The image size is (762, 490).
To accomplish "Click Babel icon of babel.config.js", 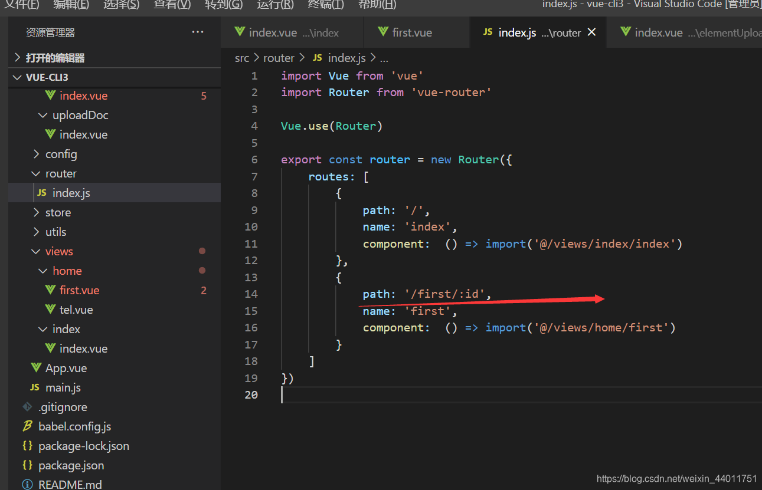I will point(27,426).
